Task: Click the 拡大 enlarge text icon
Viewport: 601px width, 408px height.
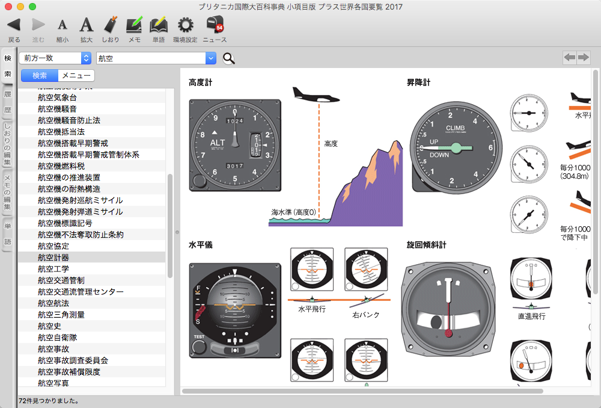Action: tap(87, 25)
